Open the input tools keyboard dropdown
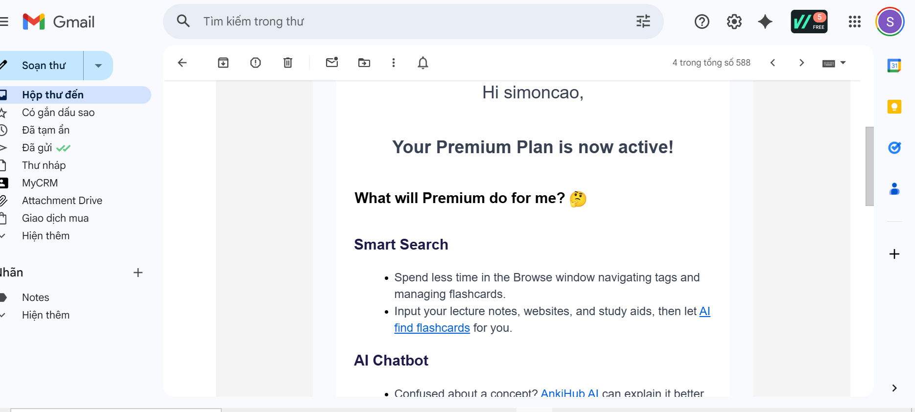The height and width of the screenshot is (412, 915). [843, 63]
